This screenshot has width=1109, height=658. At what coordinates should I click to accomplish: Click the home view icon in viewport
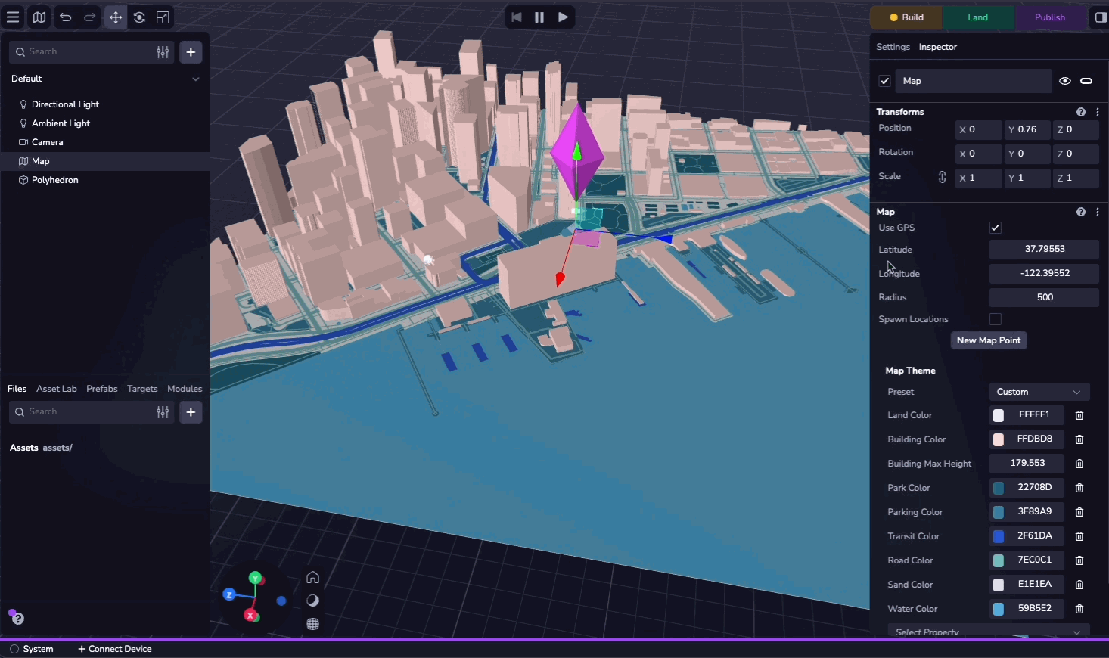point(312,578)
